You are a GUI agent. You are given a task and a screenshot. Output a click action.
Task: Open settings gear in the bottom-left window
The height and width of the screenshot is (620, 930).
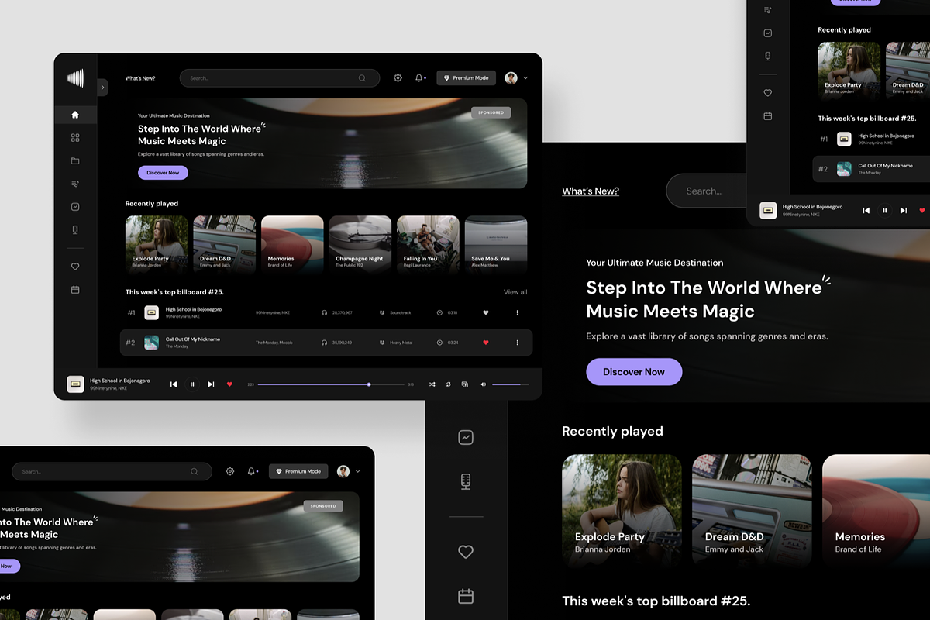[230, 471]
